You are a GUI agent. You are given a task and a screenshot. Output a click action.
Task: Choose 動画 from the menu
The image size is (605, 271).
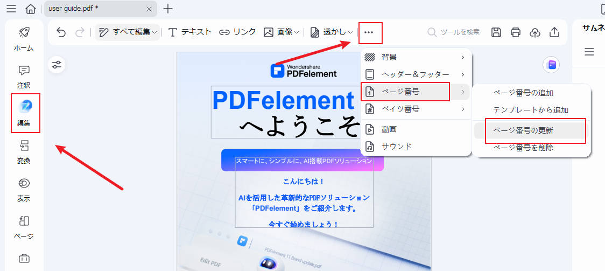point(415,129)
